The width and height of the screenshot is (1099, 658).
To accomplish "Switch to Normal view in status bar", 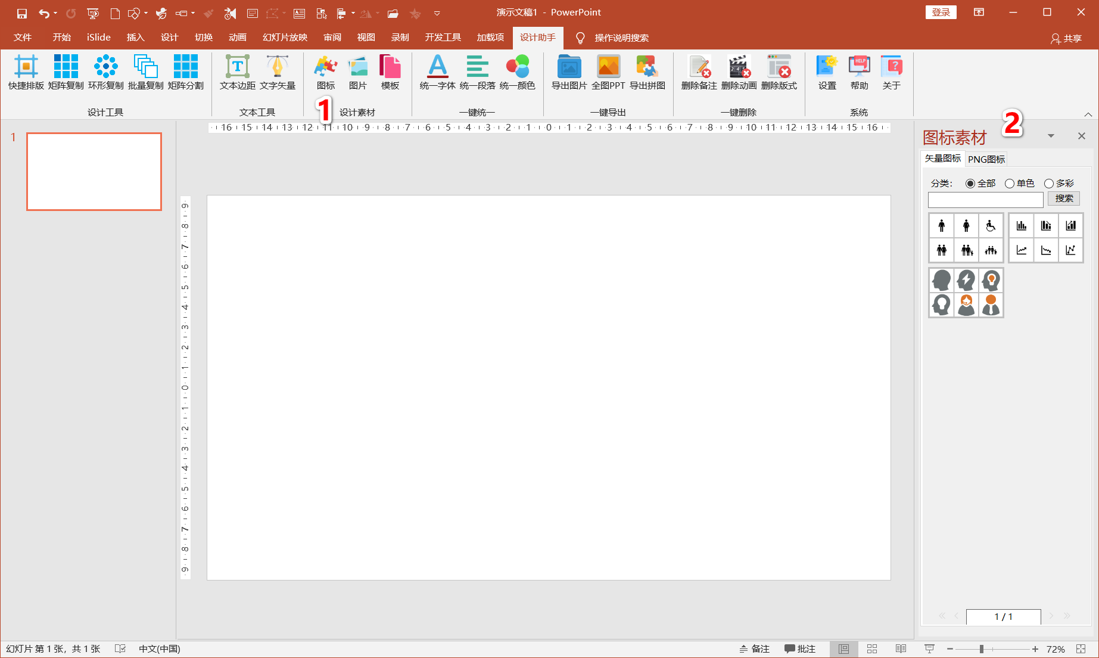I will click(843, 649).
